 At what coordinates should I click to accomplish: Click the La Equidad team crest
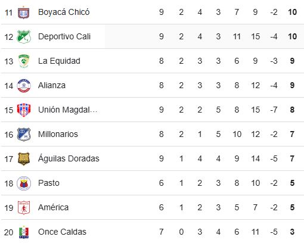(24, 61)
